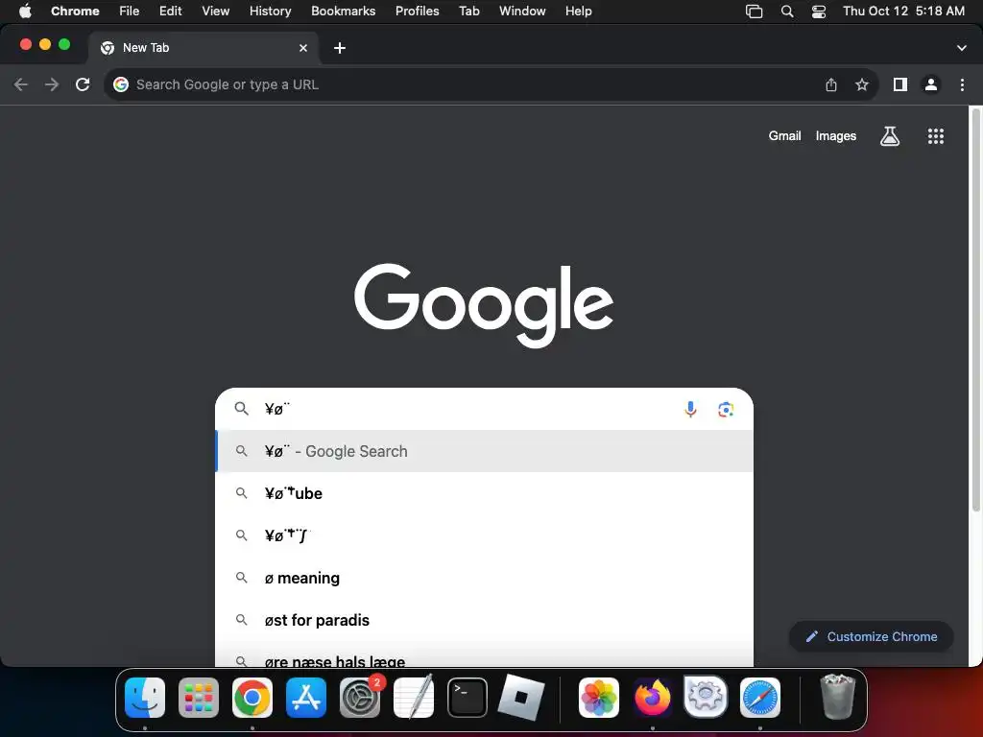
Task: Open Safari from the Dock
Action: (760, 698)
